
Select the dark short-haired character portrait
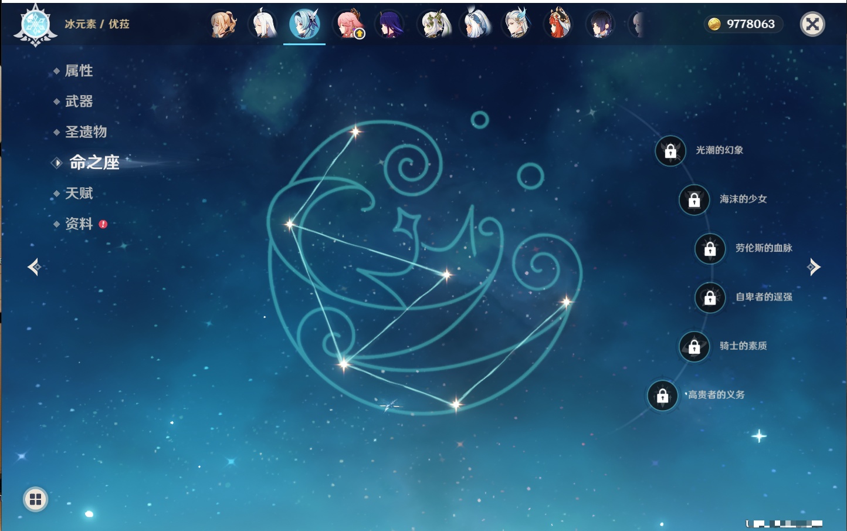coord(600,24)
